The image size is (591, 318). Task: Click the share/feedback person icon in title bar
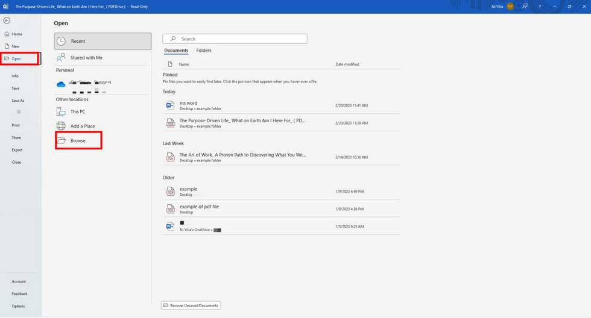525,7
